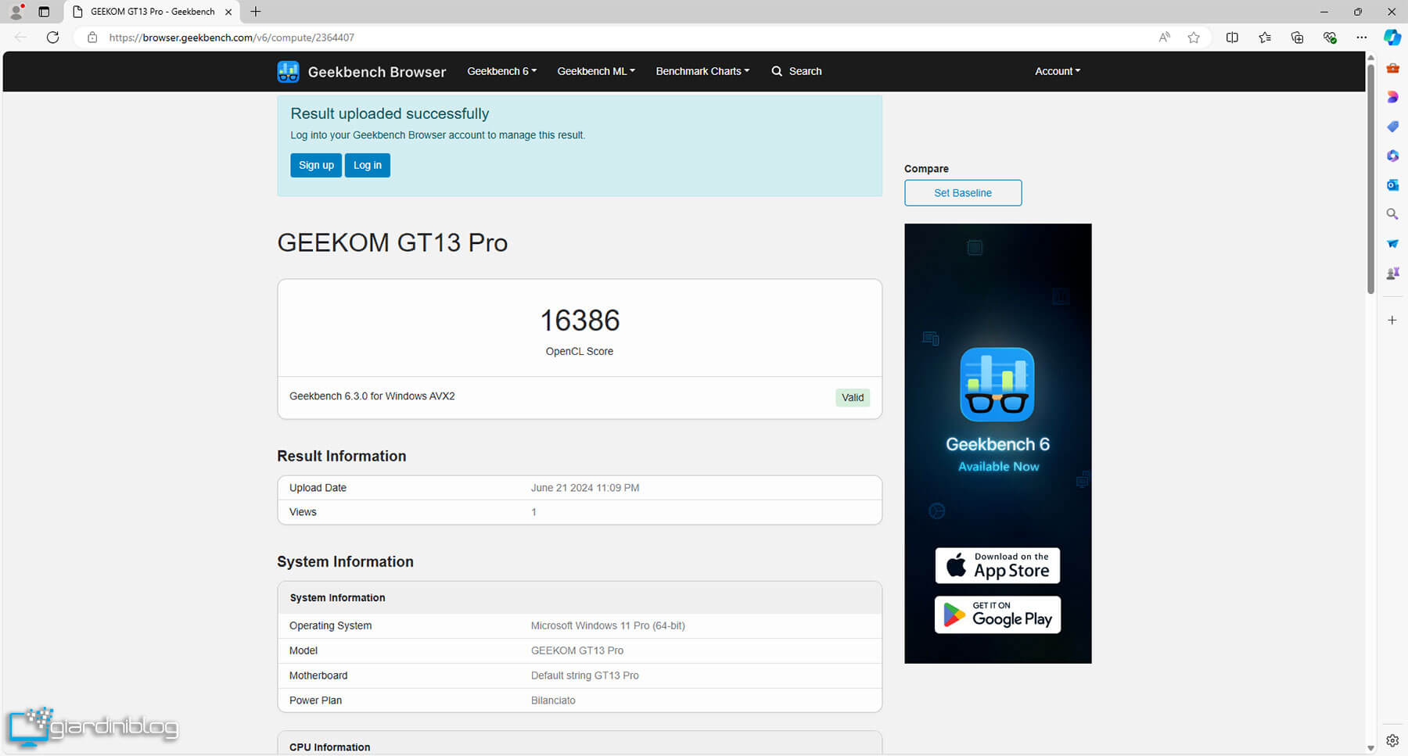
Task: Open the sidebar Microsoft 365 icon
Action: 1392,156
